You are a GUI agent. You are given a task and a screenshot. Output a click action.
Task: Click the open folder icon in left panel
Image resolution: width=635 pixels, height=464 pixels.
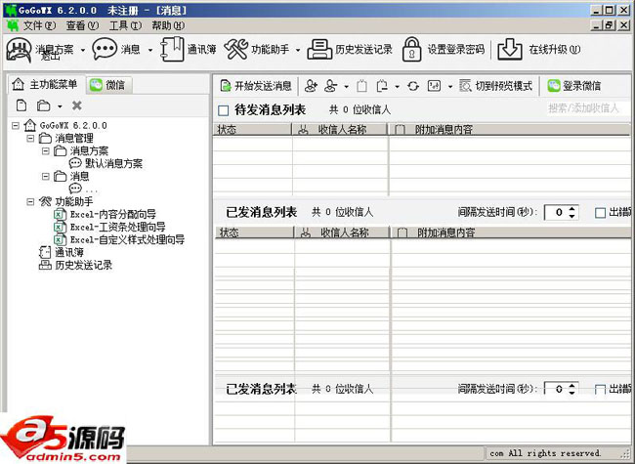click(x=43, y=105)
